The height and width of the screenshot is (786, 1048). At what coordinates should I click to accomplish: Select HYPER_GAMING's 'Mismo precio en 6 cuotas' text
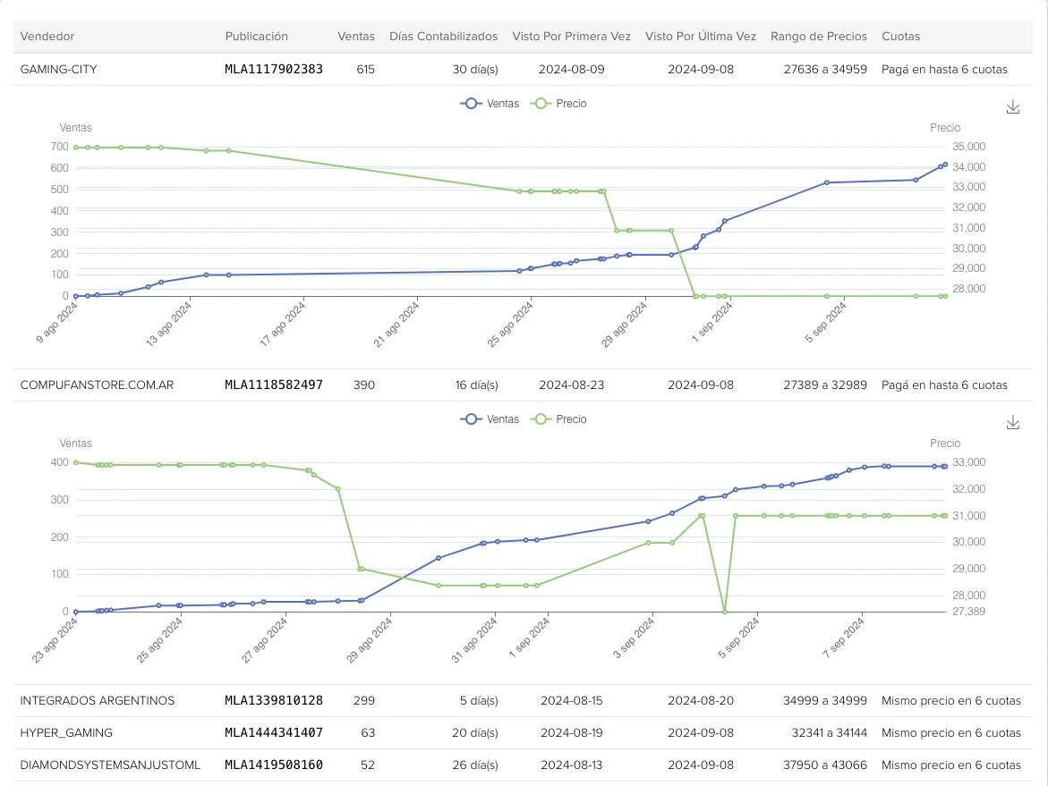click(x=951, y=732)
